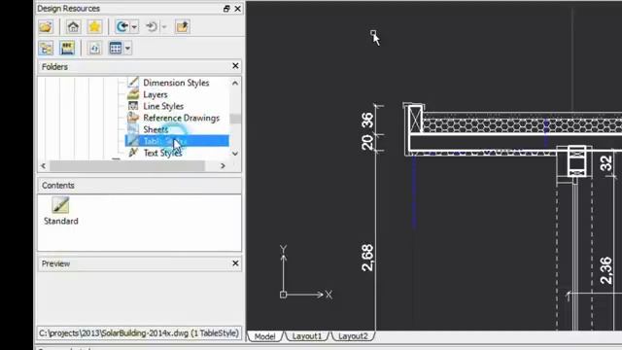The height and width of the screenshot is (350, 622).
Task: Switch to the Layout1 tab
Action: pyautogui.click(x=307, y=336)
